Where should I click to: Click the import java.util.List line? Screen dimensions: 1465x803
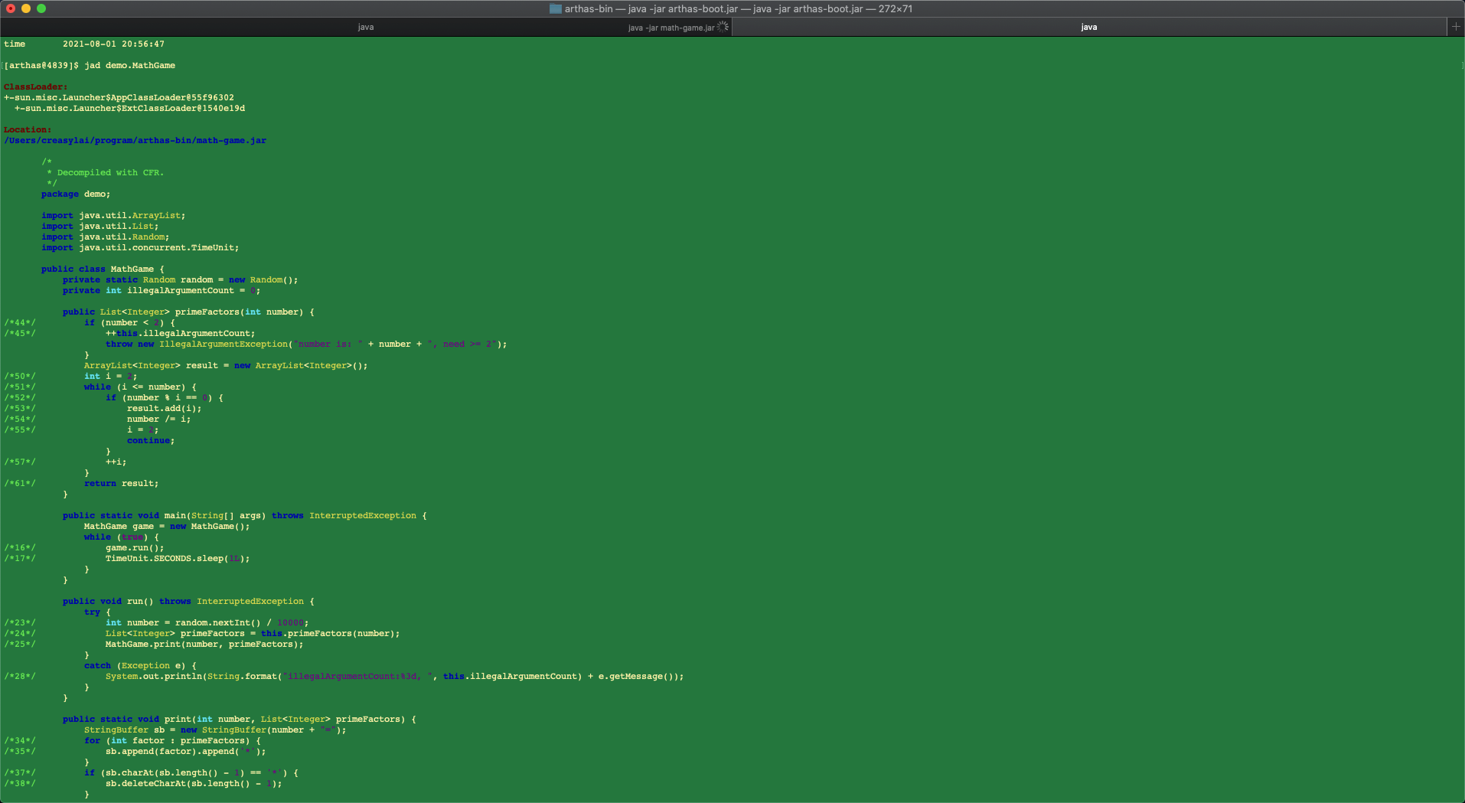click(100, 227)
